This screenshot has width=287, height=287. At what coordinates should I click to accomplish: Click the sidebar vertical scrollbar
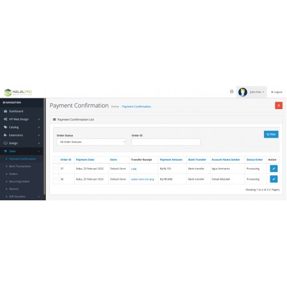point(45,146)
